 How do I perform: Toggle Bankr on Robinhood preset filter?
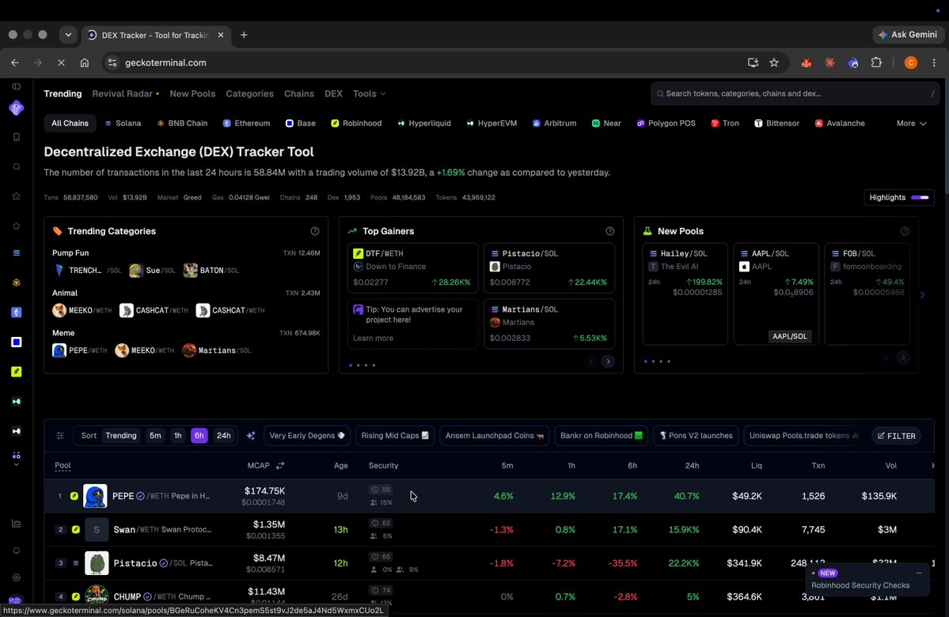(601, 436)
